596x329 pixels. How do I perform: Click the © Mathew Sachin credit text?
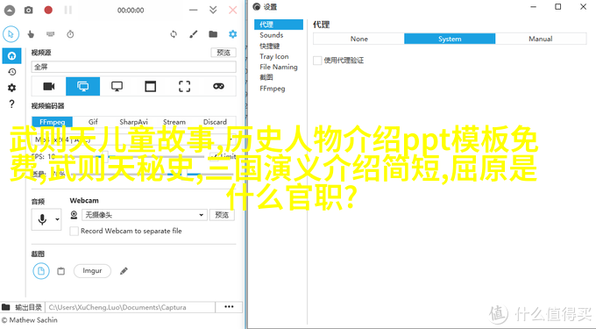click(29, 320)
